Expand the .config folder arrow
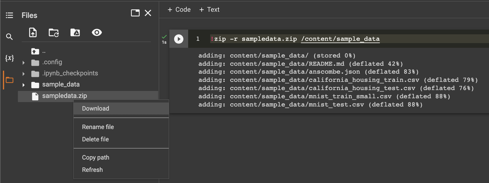This screenshot has height=183, width=489. (23, 62)
